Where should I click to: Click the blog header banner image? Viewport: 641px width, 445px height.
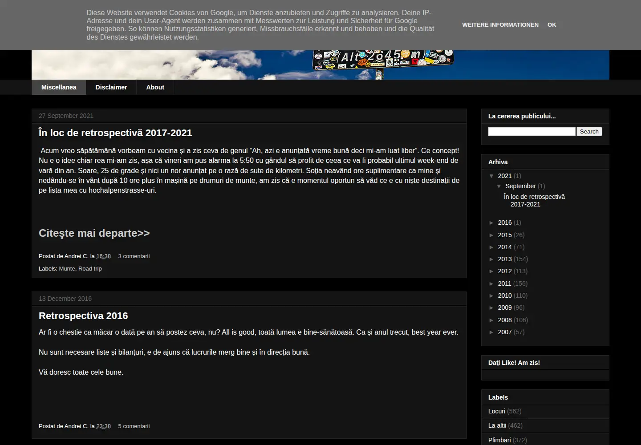coord(320,65)
